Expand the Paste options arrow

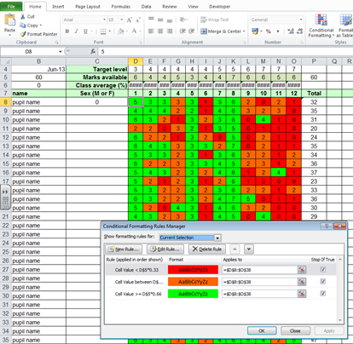[10, 36]
